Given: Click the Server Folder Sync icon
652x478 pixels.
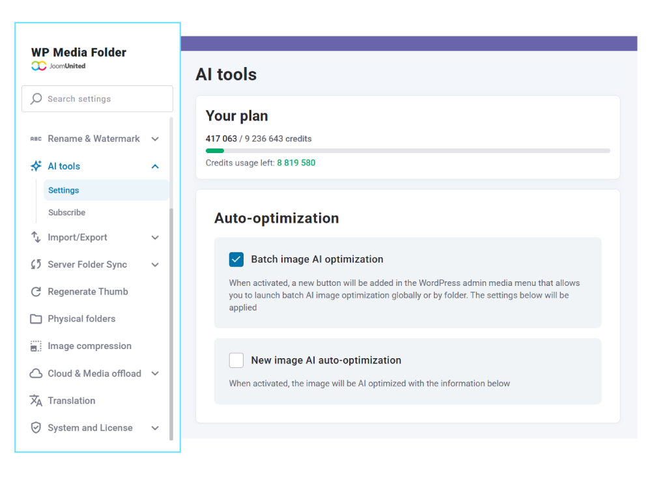Looking at the screenshot, I should coord(36,264).
